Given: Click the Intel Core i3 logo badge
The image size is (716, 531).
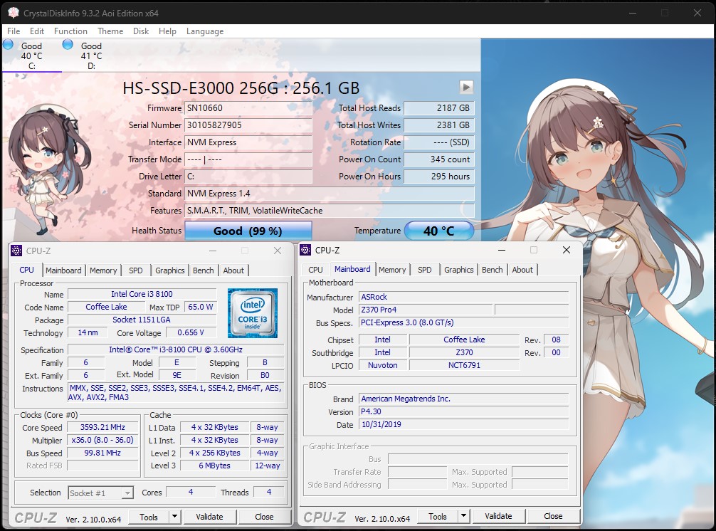Looking at the screenshot, I should point(253,312).
